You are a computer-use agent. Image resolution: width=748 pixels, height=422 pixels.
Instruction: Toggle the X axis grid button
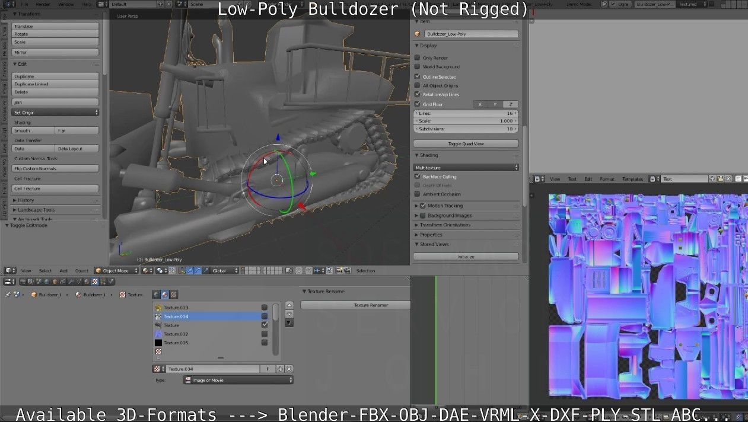tap(480, 104)
